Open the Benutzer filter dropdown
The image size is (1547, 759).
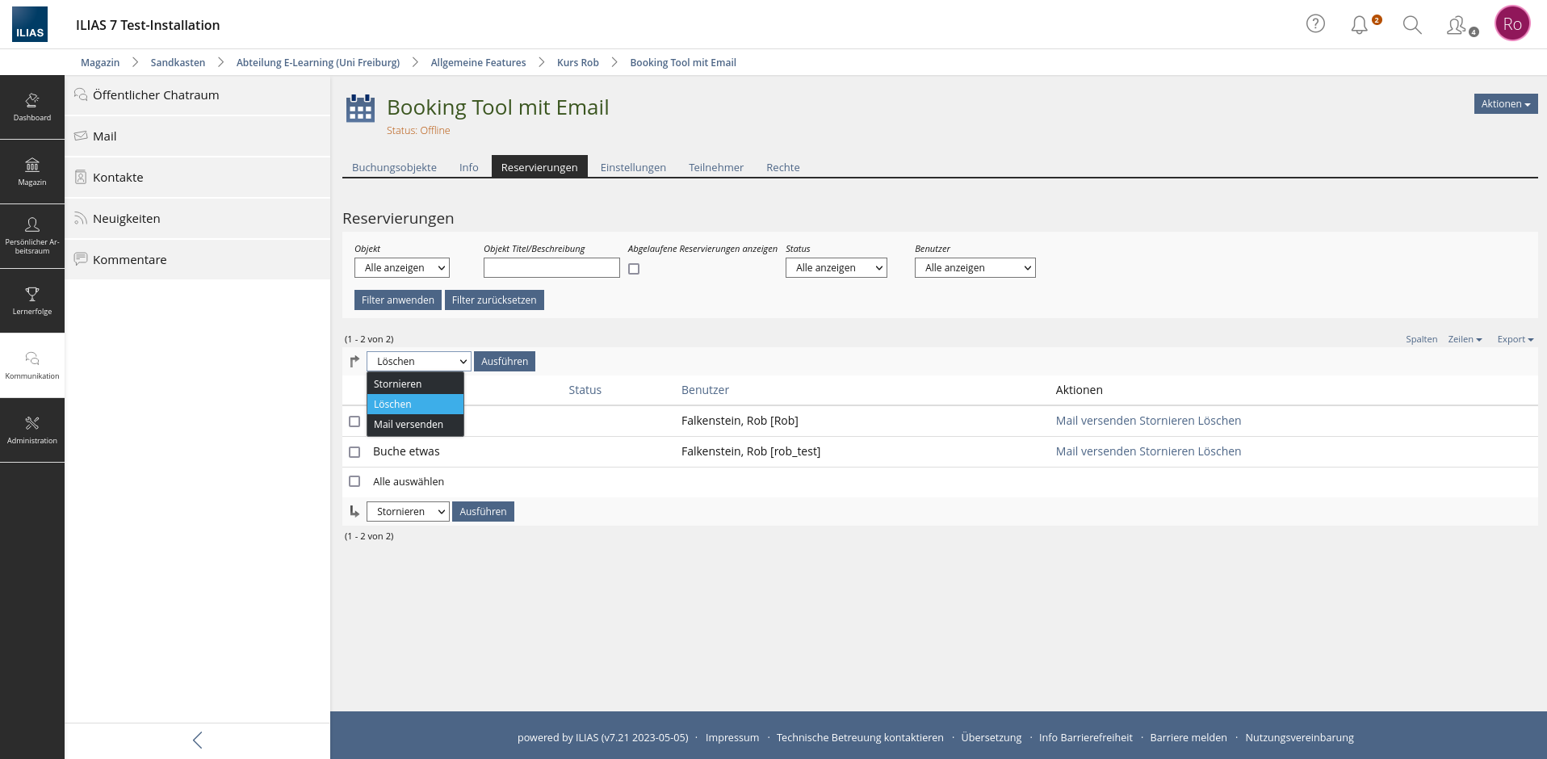point(975,268)
